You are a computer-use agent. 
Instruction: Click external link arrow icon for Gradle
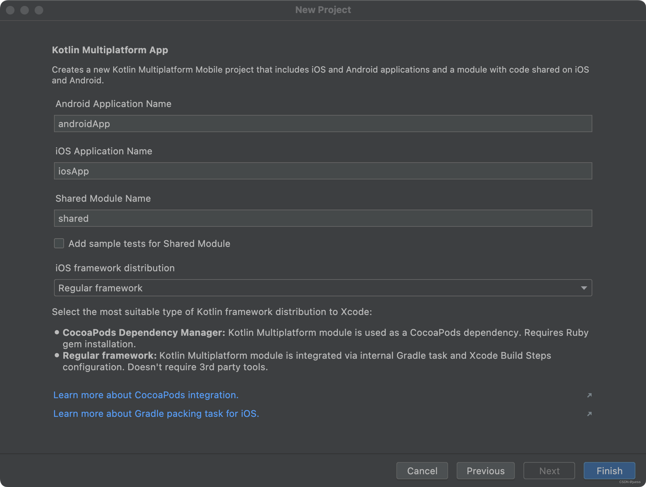coord(589,414)
